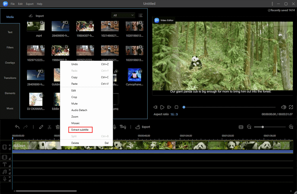The width and height of the screenshot is (297, 194).
Task: Click the undo arrow in the timeline toolbar
Action: 17,127
